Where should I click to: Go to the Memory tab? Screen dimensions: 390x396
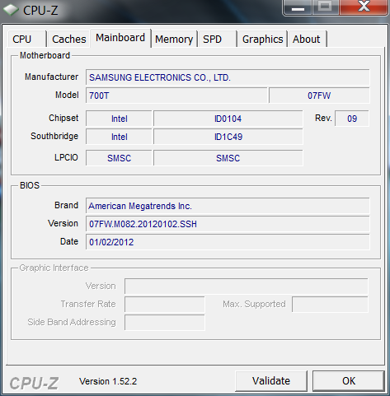tap(174, 39)
